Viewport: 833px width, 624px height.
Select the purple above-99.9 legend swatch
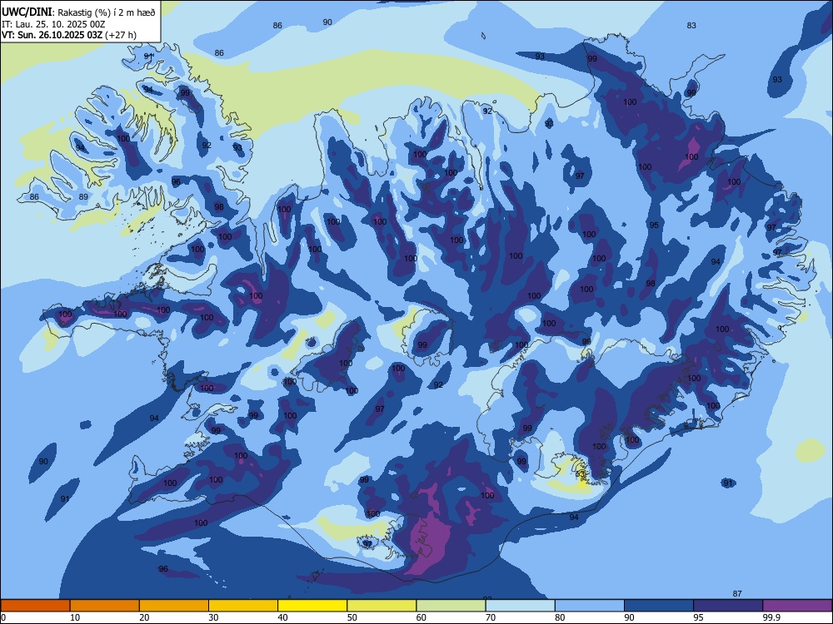[797, 606]
